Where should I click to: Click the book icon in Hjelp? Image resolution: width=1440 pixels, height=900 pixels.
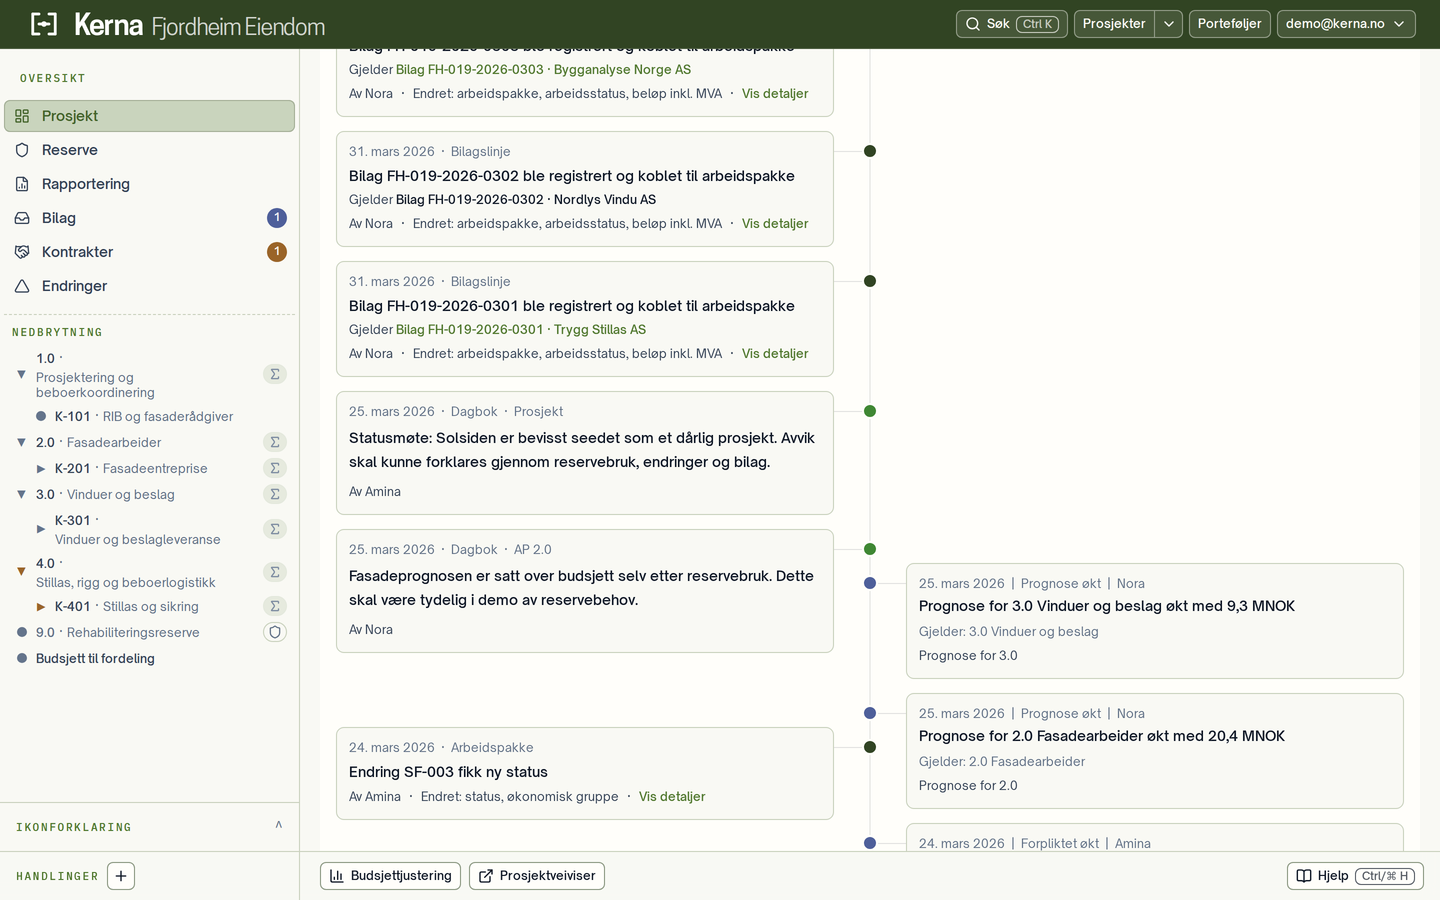(x=1303, y=875)
